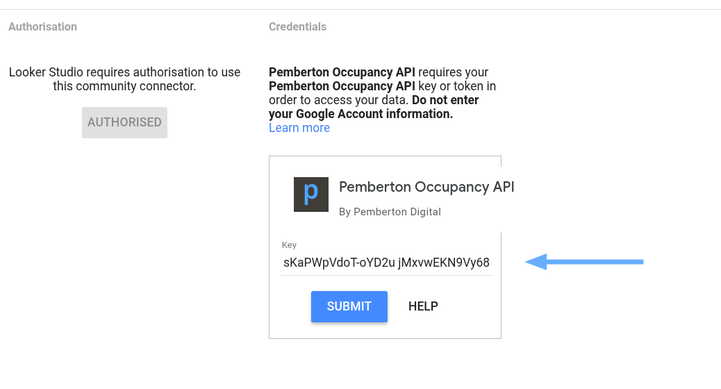Select the Credentials section heading
Screen dimensions: 721x389
pyautogui.click(x=297, y=26)
